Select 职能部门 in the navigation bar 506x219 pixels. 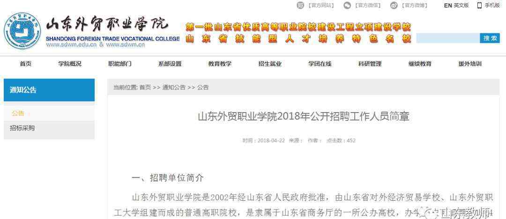(x=119, y=64)
